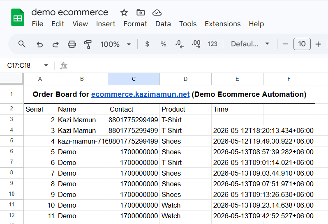328x224 pixels.
Task: Open the Format menu
Action: (x=135, y=24)
